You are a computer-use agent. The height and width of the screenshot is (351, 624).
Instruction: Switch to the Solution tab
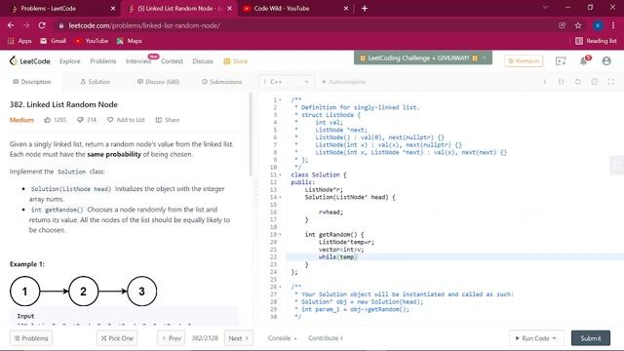tap(96, 82)
